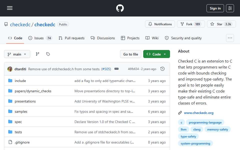Open commit 46fb634 link
The image size is (240, 150).
pyautogui.click(x=133, y=69)
